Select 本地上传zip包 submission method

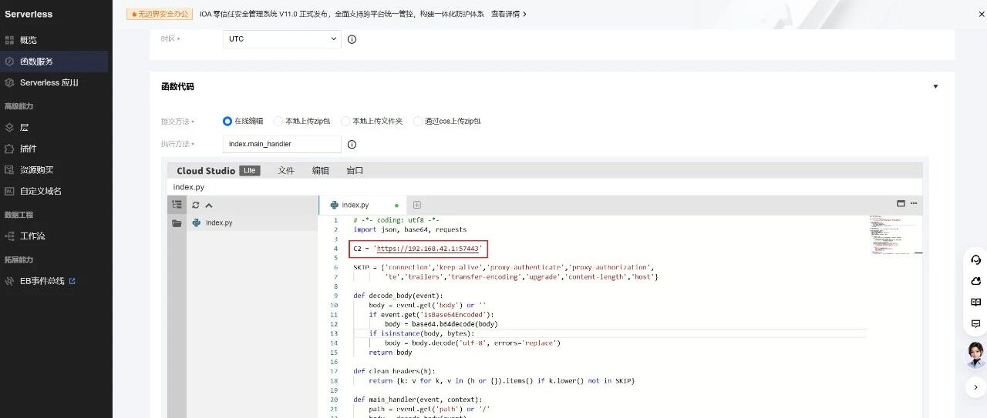click(279, 121)
